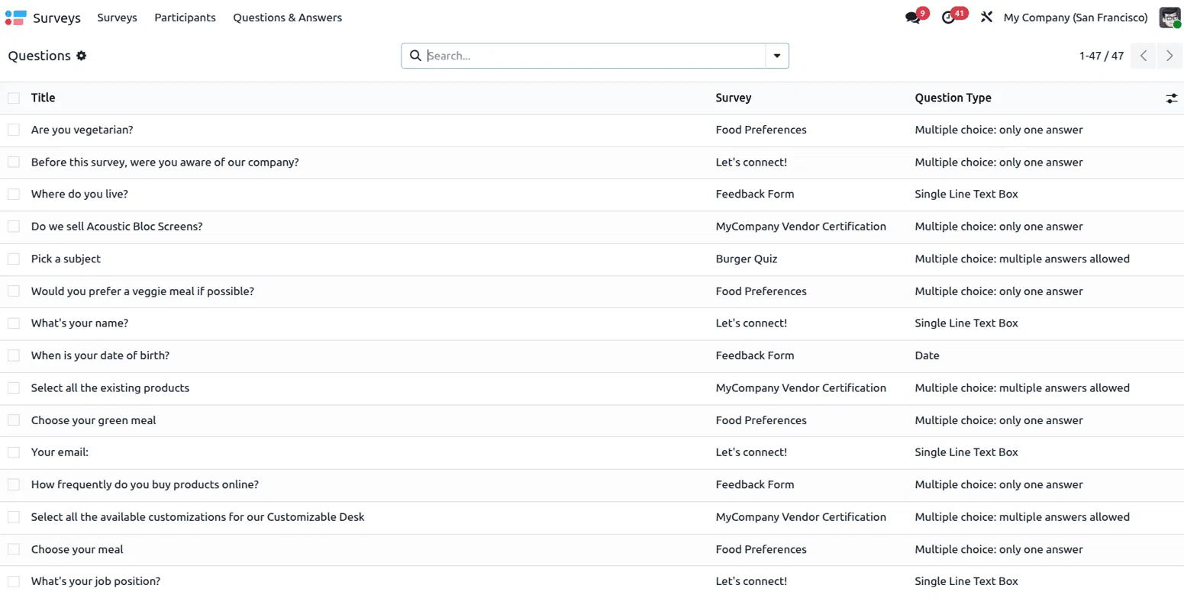Focus the Search input field
Screen dimensions: 1184x598
(594, 56)
